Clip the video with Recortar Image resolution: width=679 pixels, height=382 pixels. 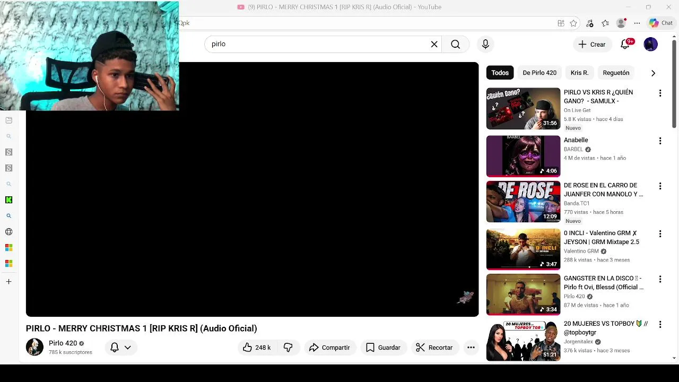point(434,348)
